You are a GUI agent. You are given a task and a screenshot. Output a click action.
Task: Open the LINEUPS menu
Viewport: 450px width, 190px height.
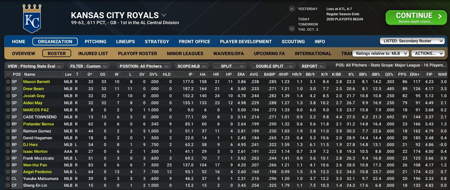coord(125,42)
